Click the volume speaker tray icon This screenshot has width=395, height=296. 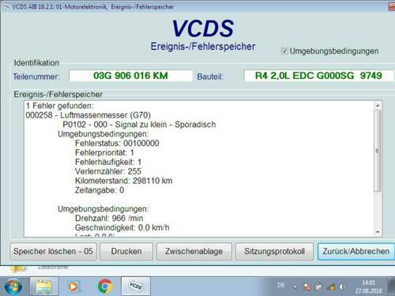click(342, 287)
